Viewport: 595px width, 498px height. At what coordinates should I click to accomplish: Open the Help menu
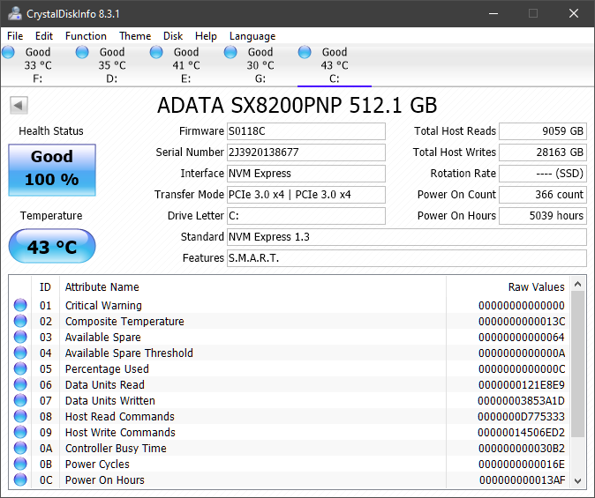pos(206,36)
